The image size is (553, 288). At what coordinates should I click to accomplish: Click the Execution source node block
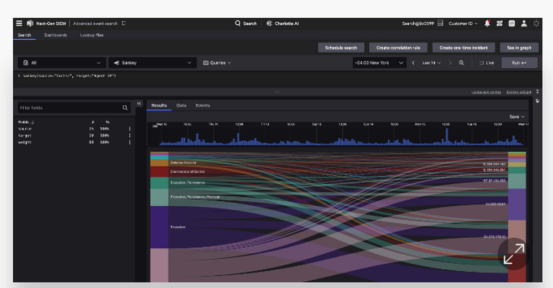pos(159,227)
